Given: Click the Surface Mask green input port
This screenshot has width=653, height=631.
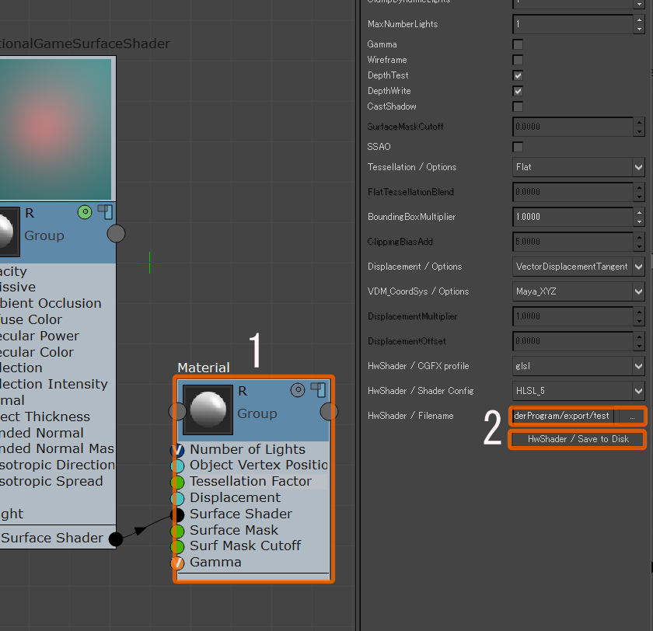Looking at the screenshot, I should (x=177, y=531).
